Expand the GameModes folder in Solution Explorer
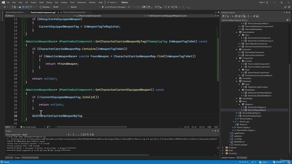Screen dimensions: 292x164 [x=237, y=98]
